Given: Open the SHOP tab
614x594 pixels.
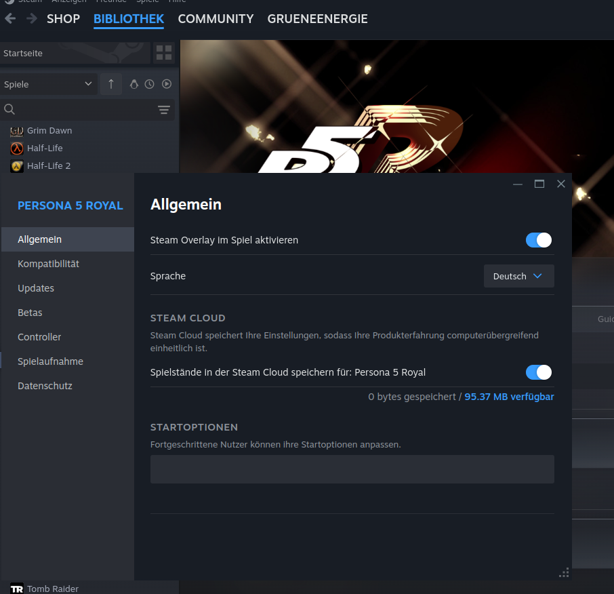Looking at the screenshot, I should 64,19.
